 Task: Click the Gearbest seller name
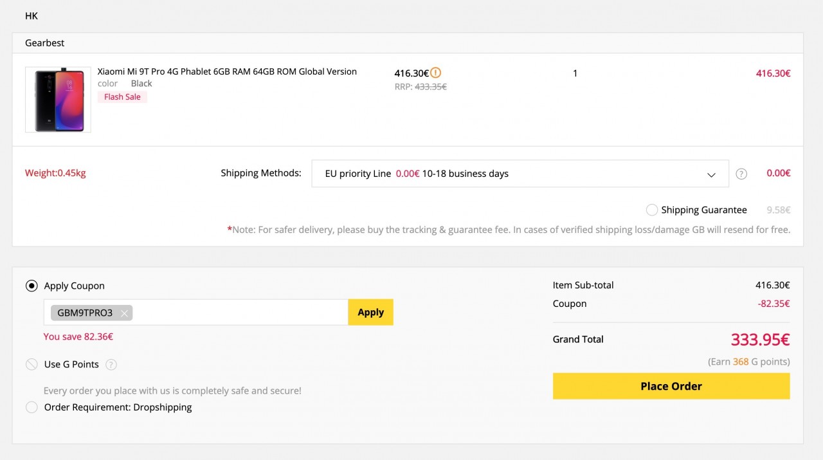pyautogui.click(x=45, y=43)
